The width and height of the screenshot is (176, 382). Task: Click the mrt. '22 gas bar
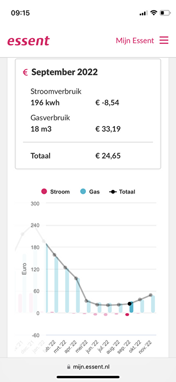[67, 290]
